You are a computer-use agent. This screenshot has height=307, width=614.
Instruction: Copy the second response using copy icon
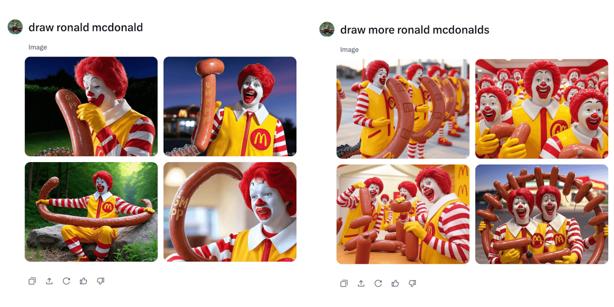344,283
